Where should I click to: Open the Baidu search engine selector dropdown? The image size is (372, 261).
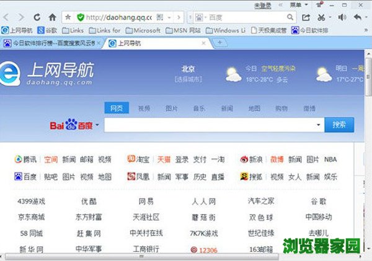coord(97,125)
